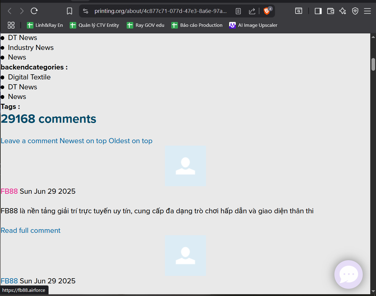Click the 29168 comments heading
Screen dimensions: 376x296
(x=49, y=119)
